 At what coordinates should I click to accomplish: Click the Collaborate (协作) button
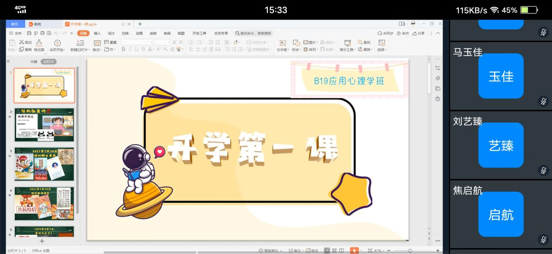[403, 33]
